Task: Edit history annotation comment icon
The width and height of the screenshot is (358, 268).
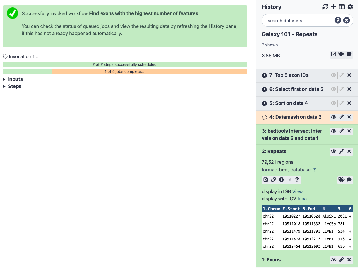Action: [349, 54]
